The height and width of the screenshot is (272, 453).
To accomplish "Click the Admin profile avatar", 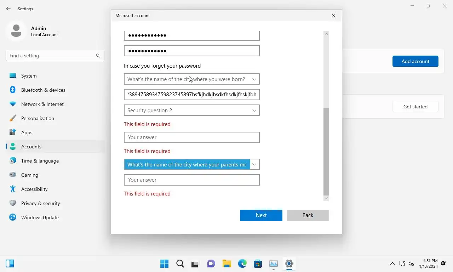I will tap(16, 31).
